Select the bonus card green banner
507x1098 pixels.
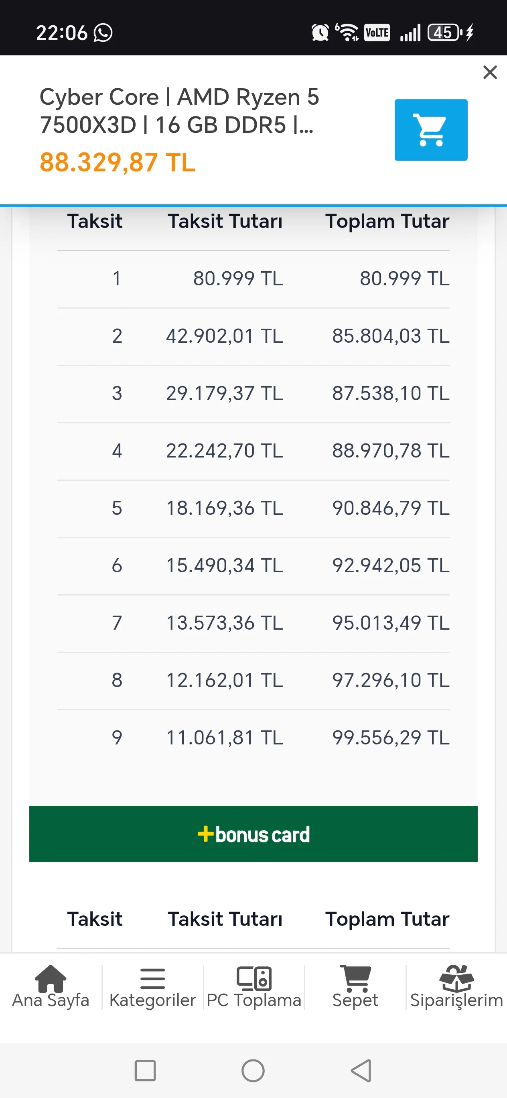click(253, 834)
